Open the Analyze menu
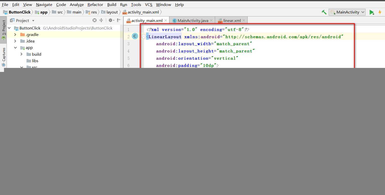The image size is (385, 195). point(77,4)
